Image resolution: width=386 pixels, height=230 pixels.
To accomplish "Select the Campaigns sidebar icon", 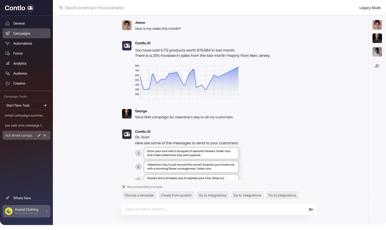I will pyautogui.click(x=8, y=33).
